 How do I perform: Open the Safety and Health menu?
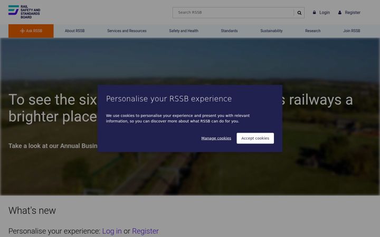184,31
